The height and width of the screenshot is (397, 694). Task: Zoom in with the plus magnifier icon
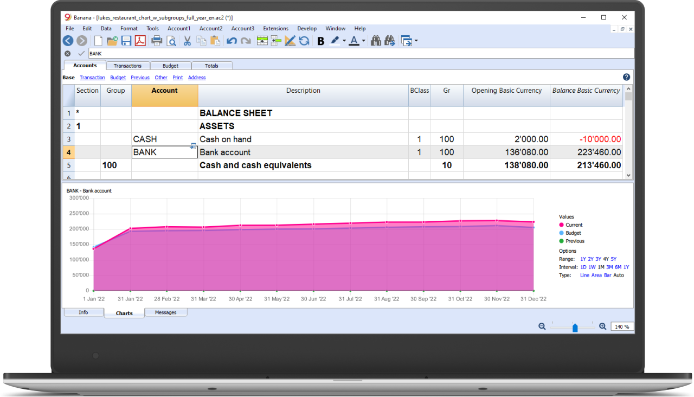[603, 326]
